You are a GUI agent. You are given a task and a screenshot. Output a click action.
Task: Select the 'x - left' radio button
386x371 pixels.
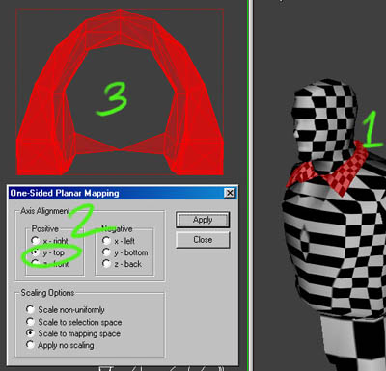106,240
